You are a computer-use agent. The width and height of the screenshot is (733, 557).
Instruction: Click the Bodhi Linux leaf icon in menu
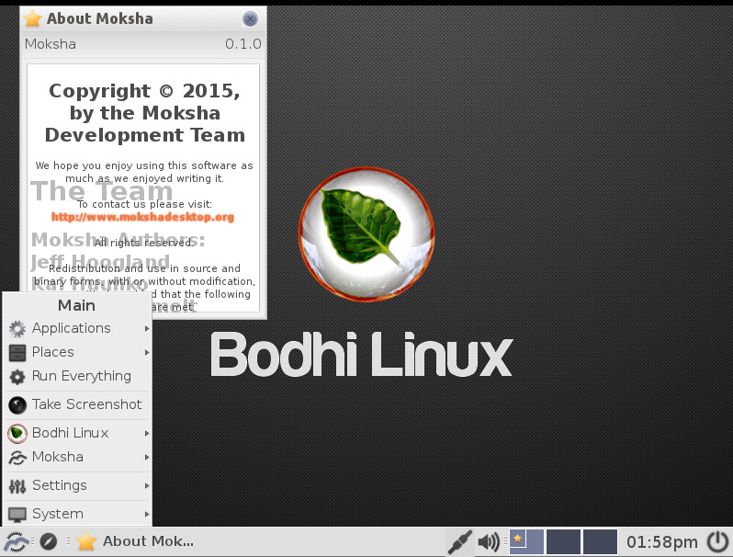pyautogui.click(x=17, y=434)
